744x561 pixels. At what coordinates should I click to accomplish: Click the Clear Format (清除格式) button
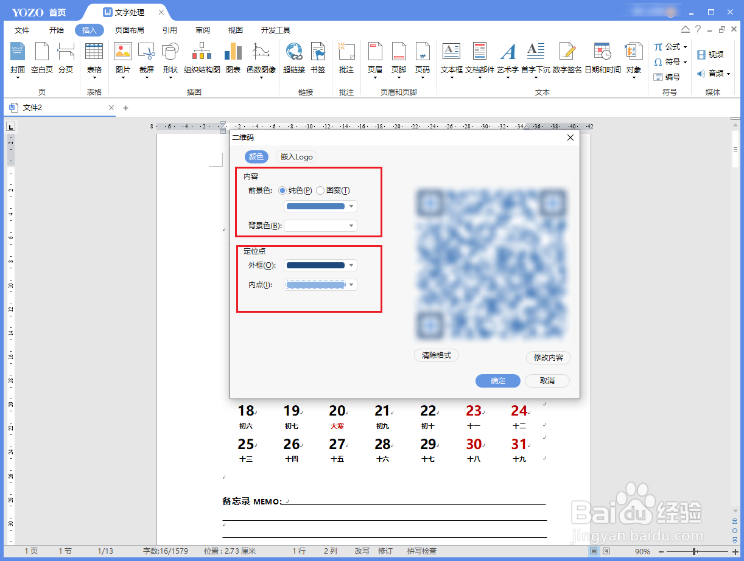coord(437,355)
